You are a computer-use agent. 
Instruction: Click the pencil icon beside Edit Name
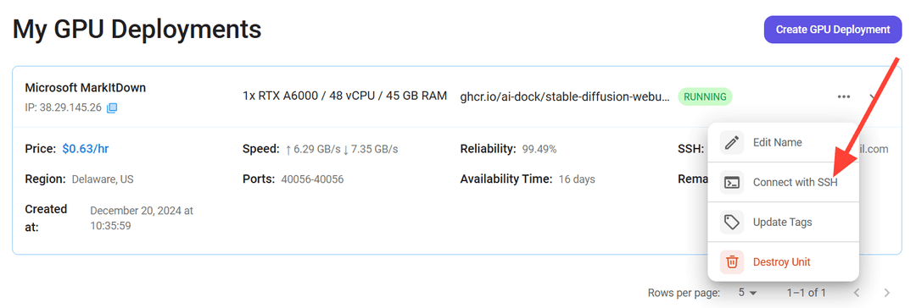(x=731, y=143)
